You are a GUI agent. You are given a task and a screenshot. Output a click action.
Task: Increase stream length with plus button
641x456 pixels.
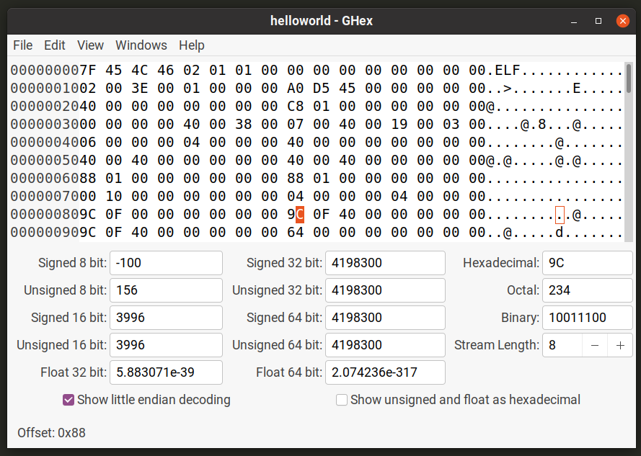tap(620, 345)
